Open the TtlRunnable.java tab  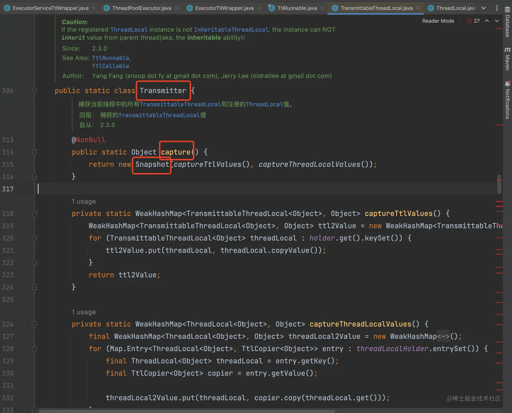pos(297,8)
